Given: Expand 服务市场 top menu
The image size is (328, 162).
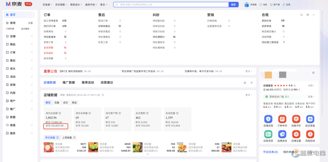Looking at the screenshot, I should pos(92,5).
